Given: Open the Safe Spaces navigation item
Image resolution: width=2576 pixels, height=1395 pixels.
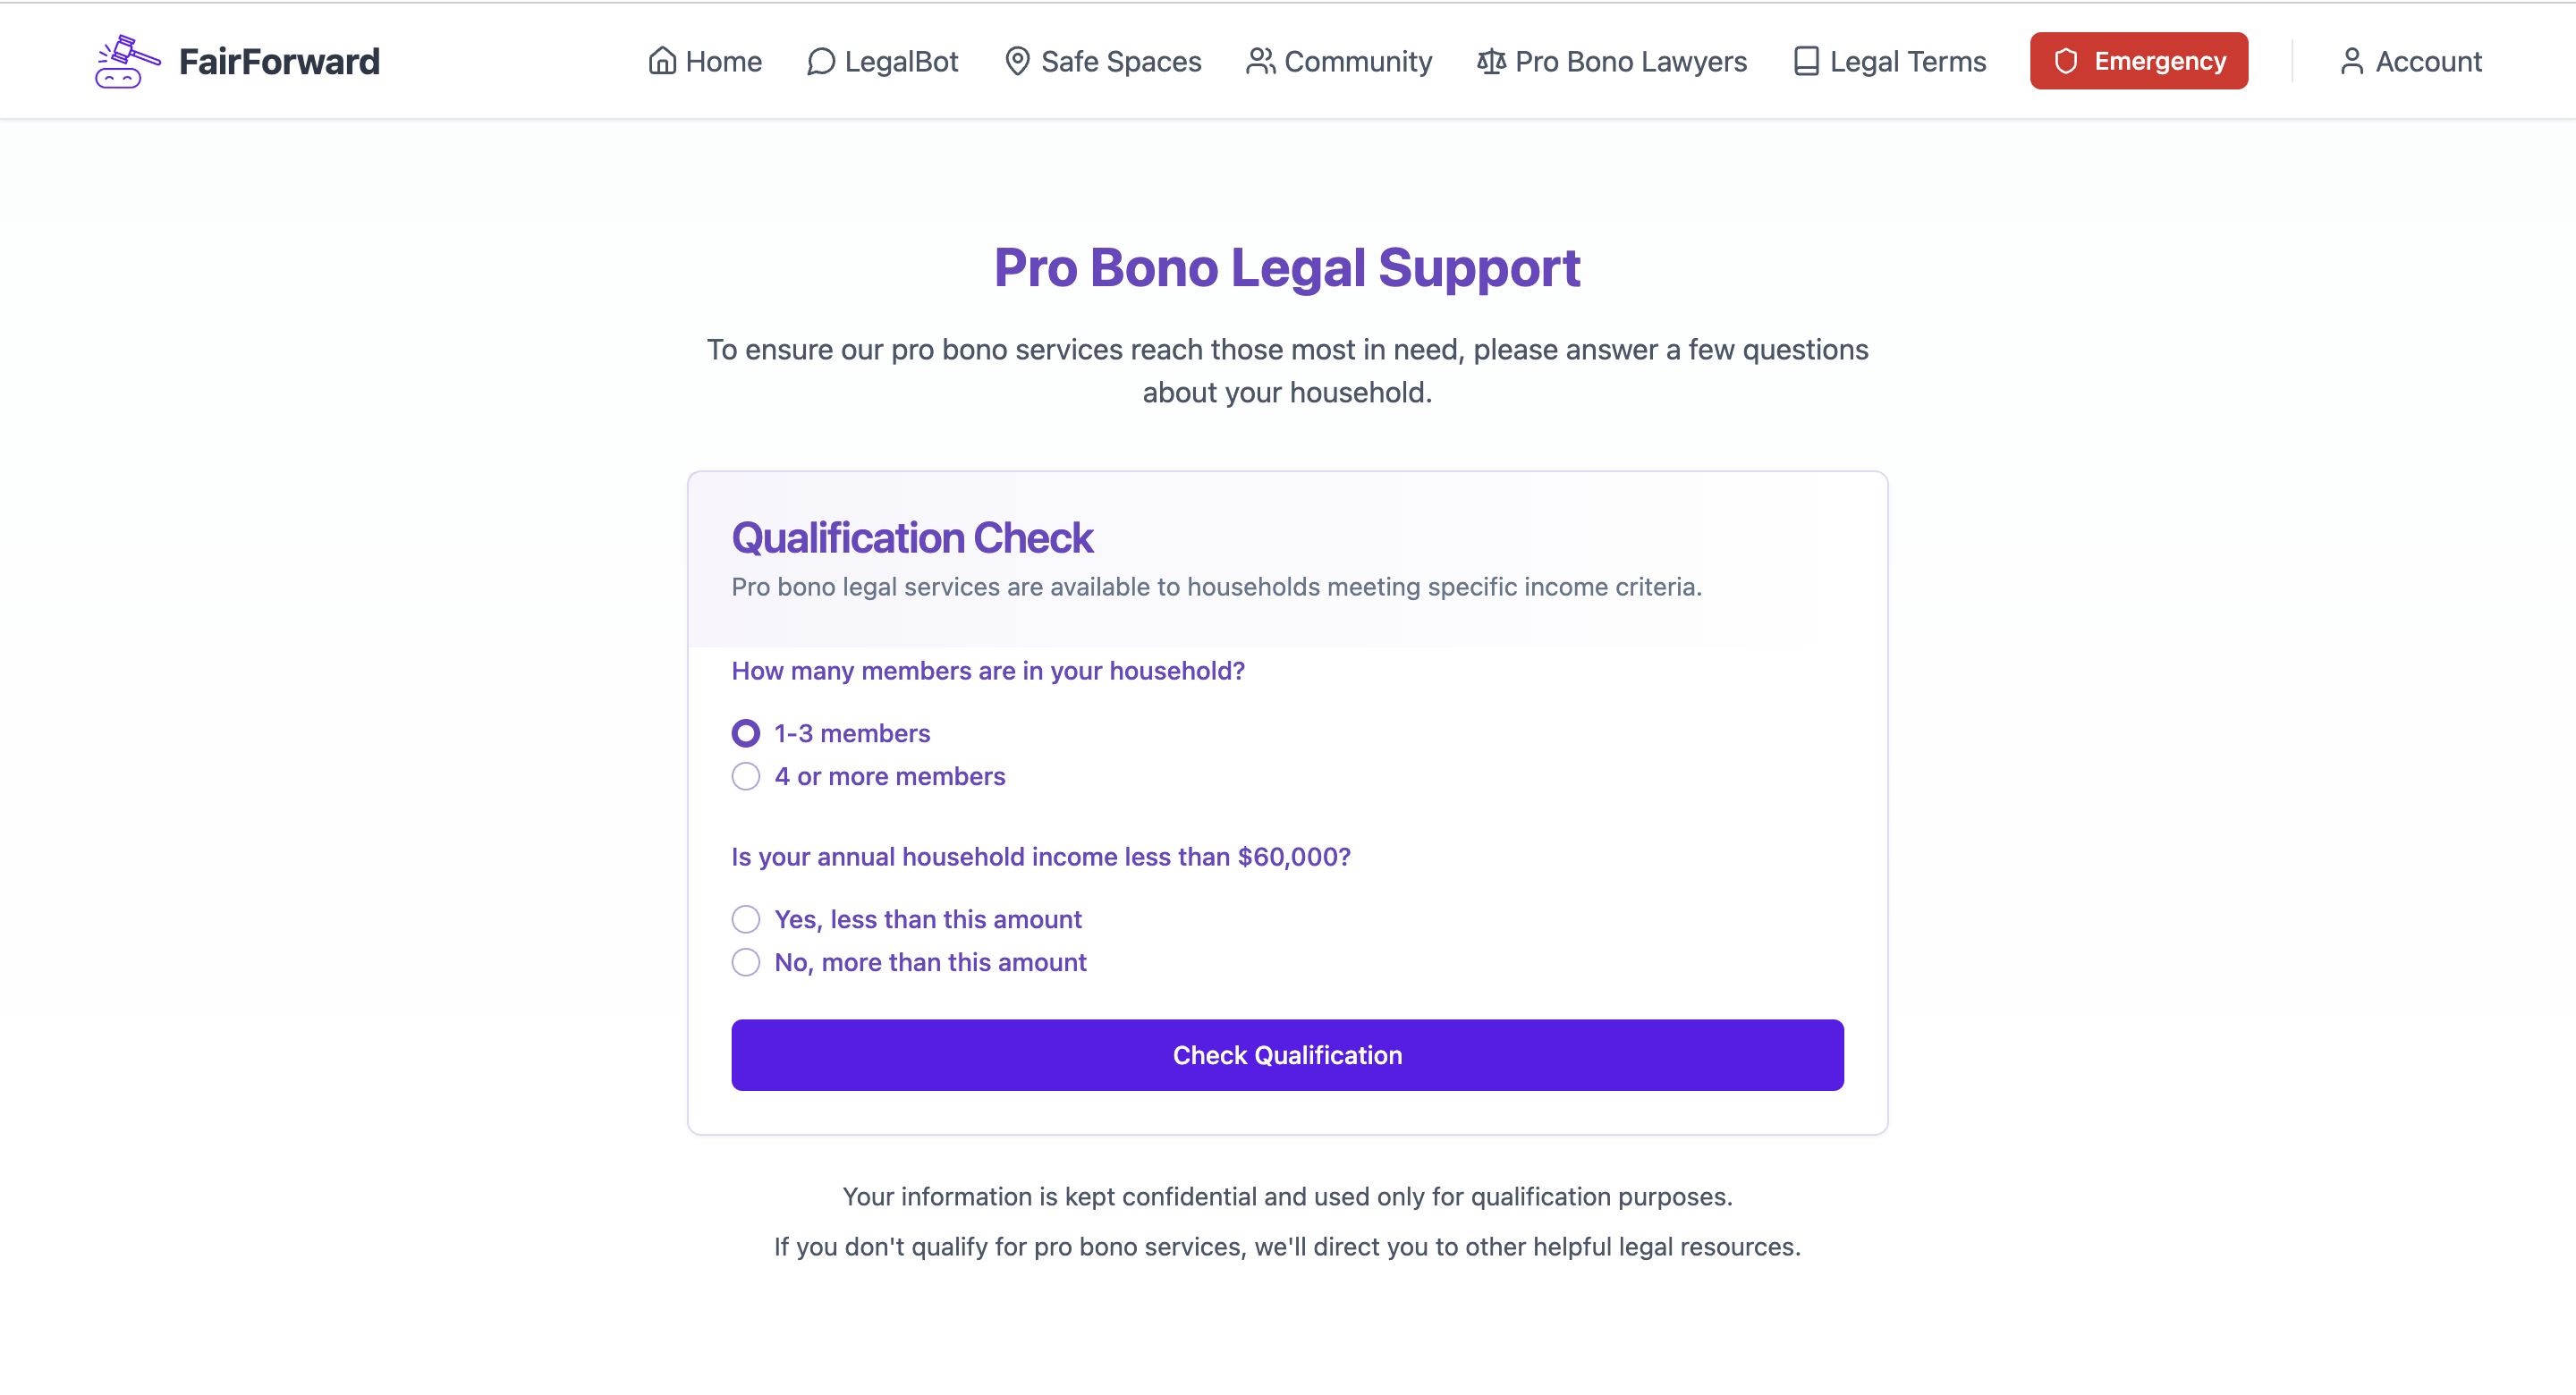Looking at the screenshot, I should coord(1102,61).
